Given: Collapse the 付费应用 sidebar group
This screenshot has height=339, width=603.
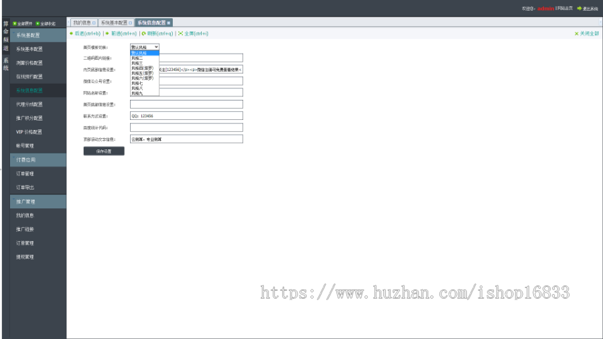Looking at the screenshot, I should click(38, 160).
